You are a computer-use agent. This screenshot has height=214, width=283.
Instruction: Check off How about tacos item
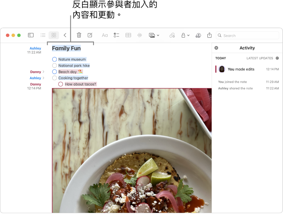click(61, 84)
